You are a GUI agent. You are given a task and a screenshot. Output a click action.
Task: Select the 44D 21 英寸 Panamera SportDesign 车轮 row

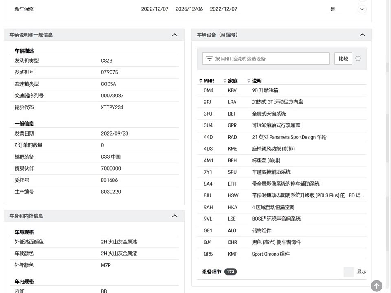[281, 137]
